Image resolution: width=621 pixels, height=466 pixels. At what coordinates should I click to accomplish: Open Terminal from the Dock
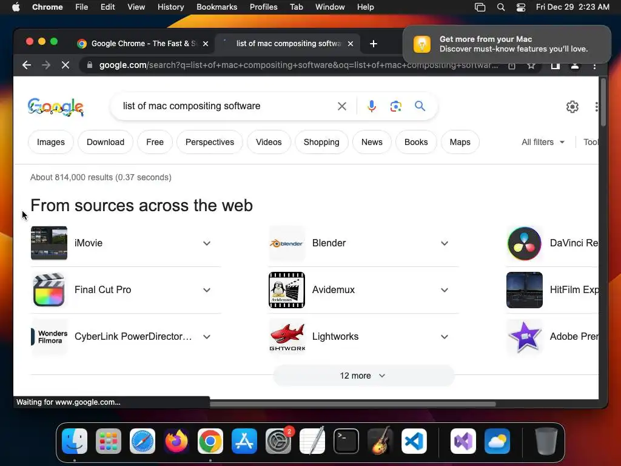(346, 441)
